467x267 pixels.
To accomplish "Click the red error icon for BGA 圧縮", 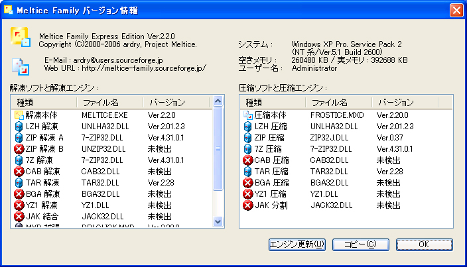I will (247, 183).
